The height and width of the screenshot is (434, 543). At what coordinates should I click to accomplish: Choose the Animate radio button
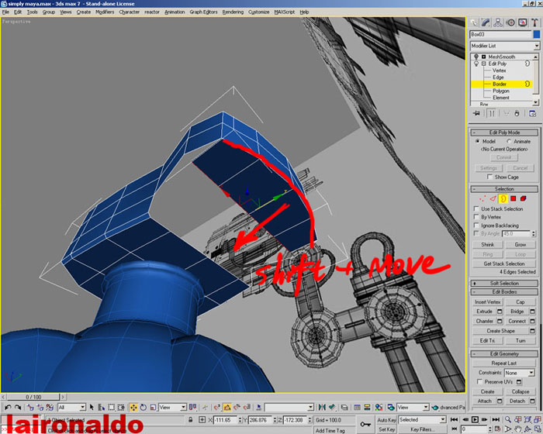(509, 142)
